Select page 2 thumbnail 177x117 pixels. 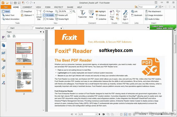(24, 81)
